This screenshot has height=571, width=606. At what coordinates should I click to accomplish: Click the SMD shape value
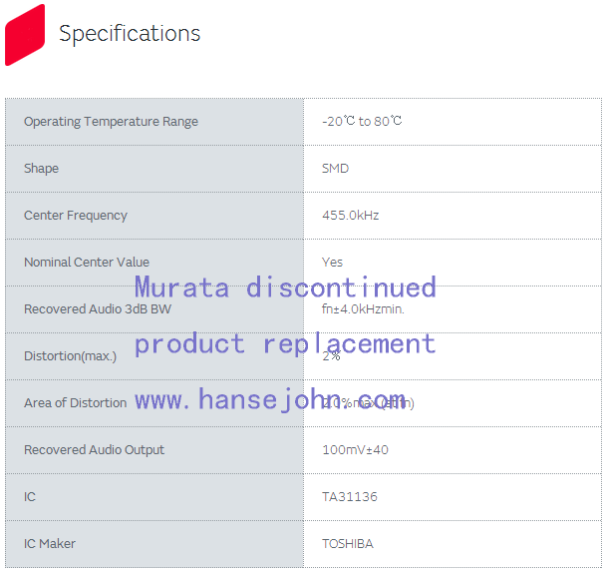[x=335, y=169]
